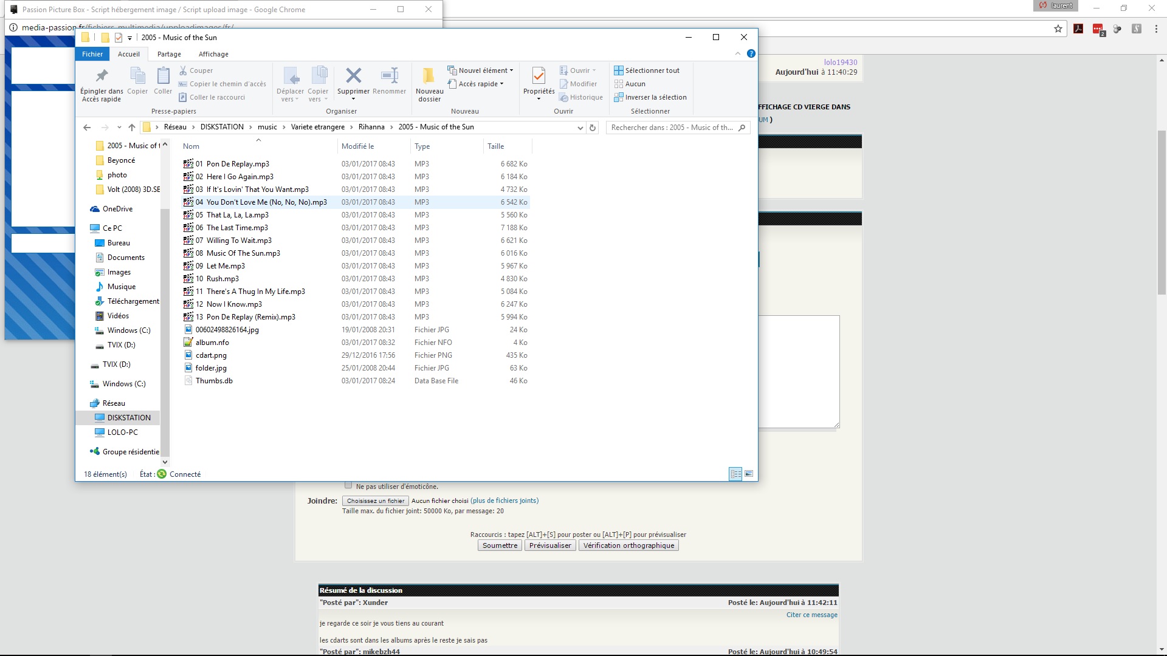The image size is (1167, 656).
Task: Switch to large icons view in status bar
Action: (x=749, y=474)
